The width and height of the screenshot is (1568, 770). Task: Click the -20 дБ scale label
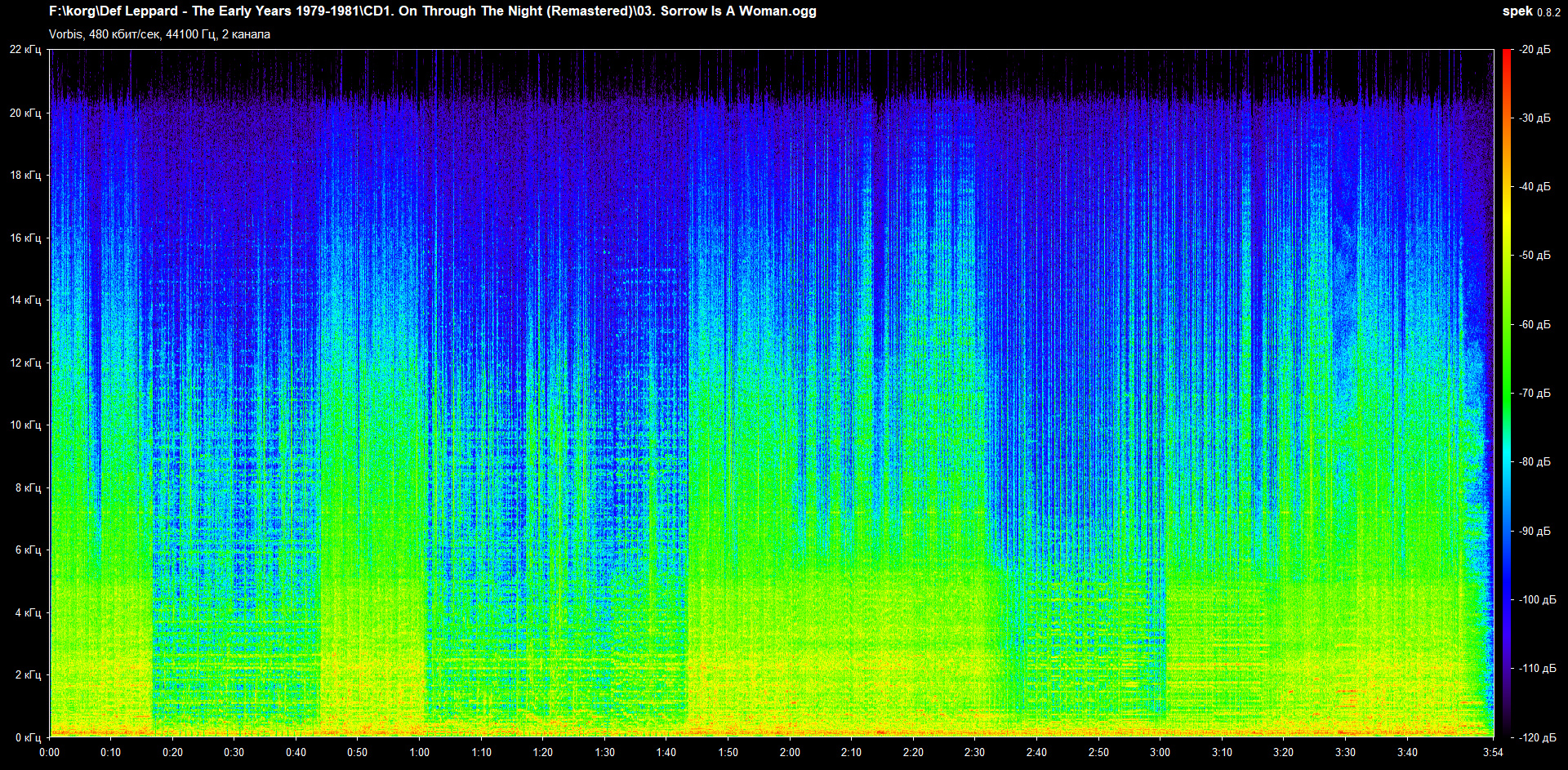pyautogui.click(x=1535, y=50)
